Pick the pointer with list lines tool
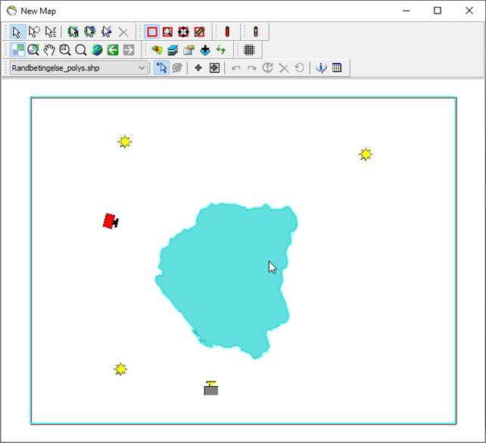 click(51, 32)
